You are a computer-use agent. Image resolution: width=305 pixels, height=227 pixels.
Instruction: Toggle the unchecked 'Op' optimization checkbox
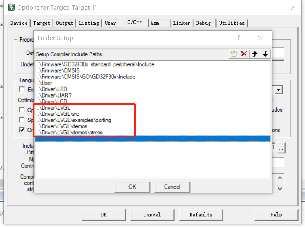[x=22, y=110]
